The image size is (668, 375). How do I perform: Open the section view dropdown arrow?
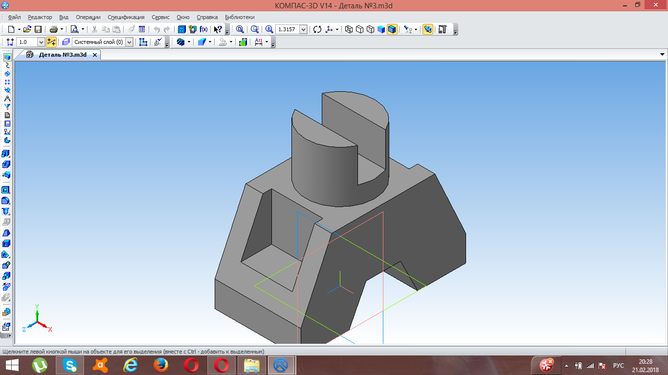coord(189,42)
